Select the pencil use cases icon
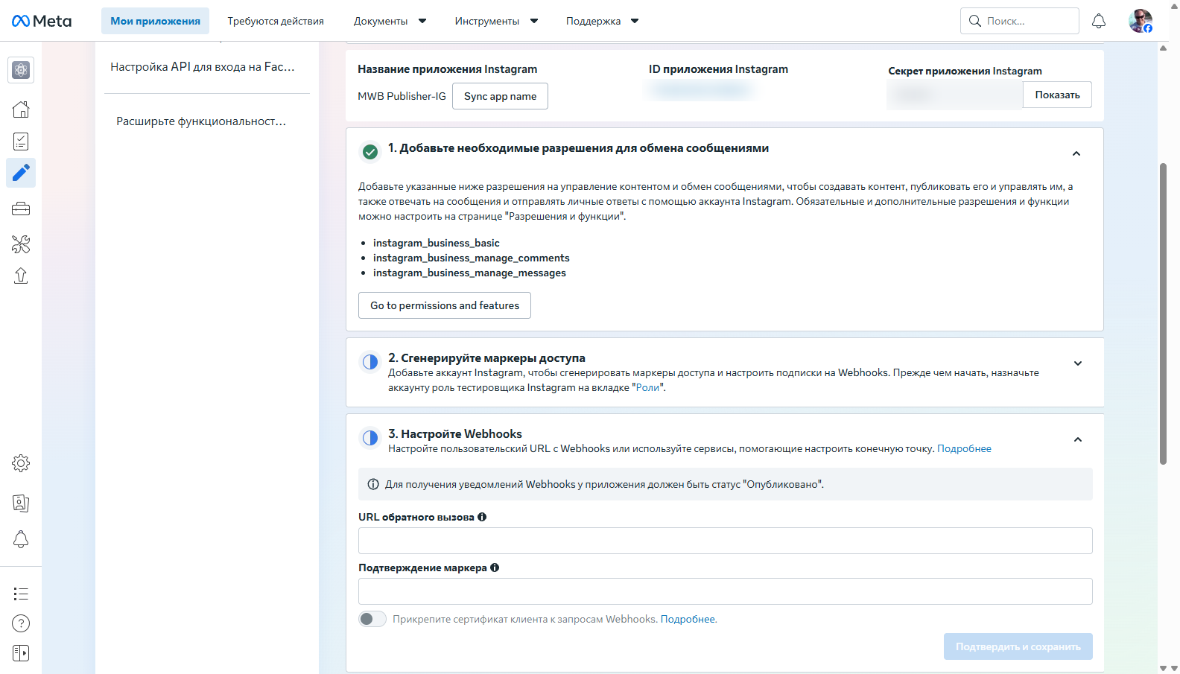 (21, 173)
